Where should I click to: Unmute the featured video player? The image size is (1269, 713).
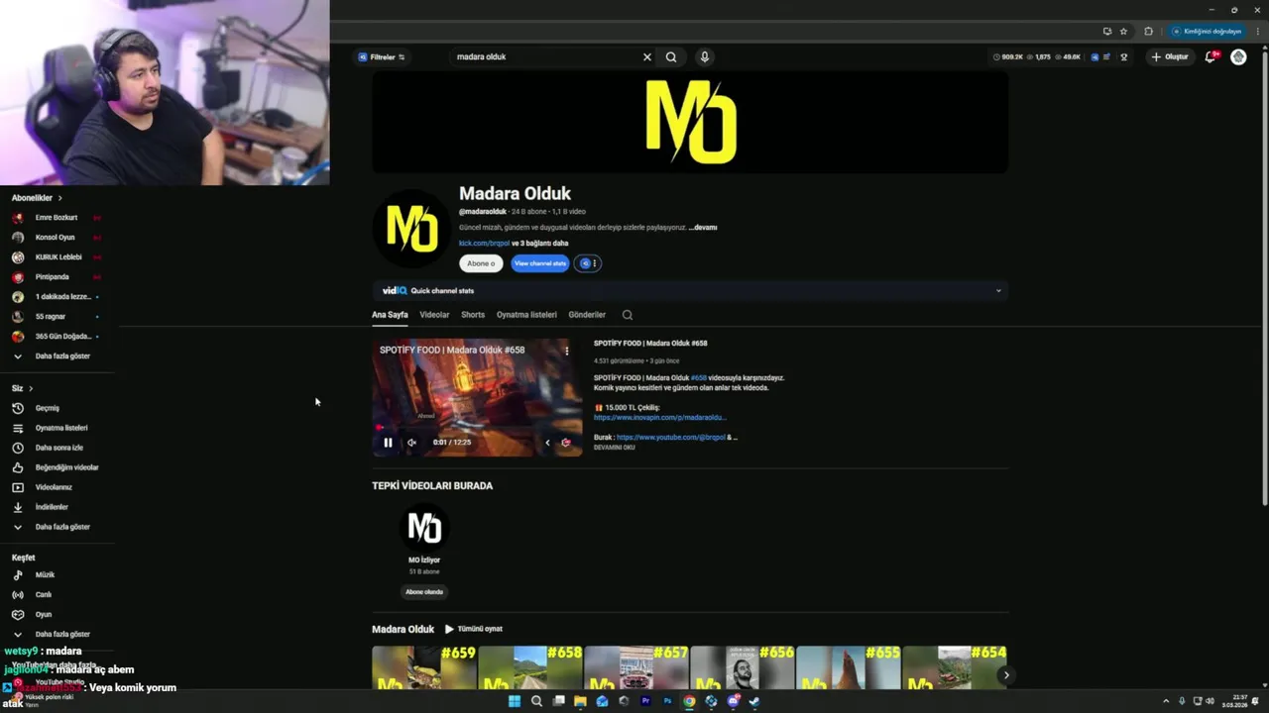pos(411,443)
